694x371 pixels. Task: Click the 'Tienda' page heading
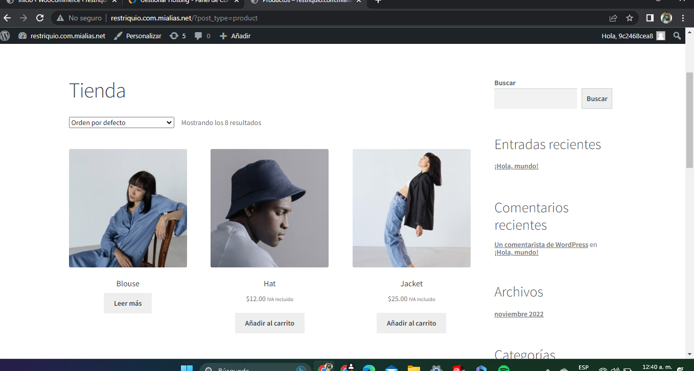(97, 90)
